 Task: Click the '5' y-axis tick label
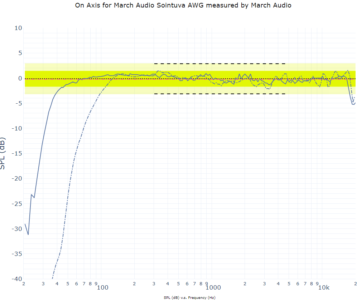pos(20,53)
